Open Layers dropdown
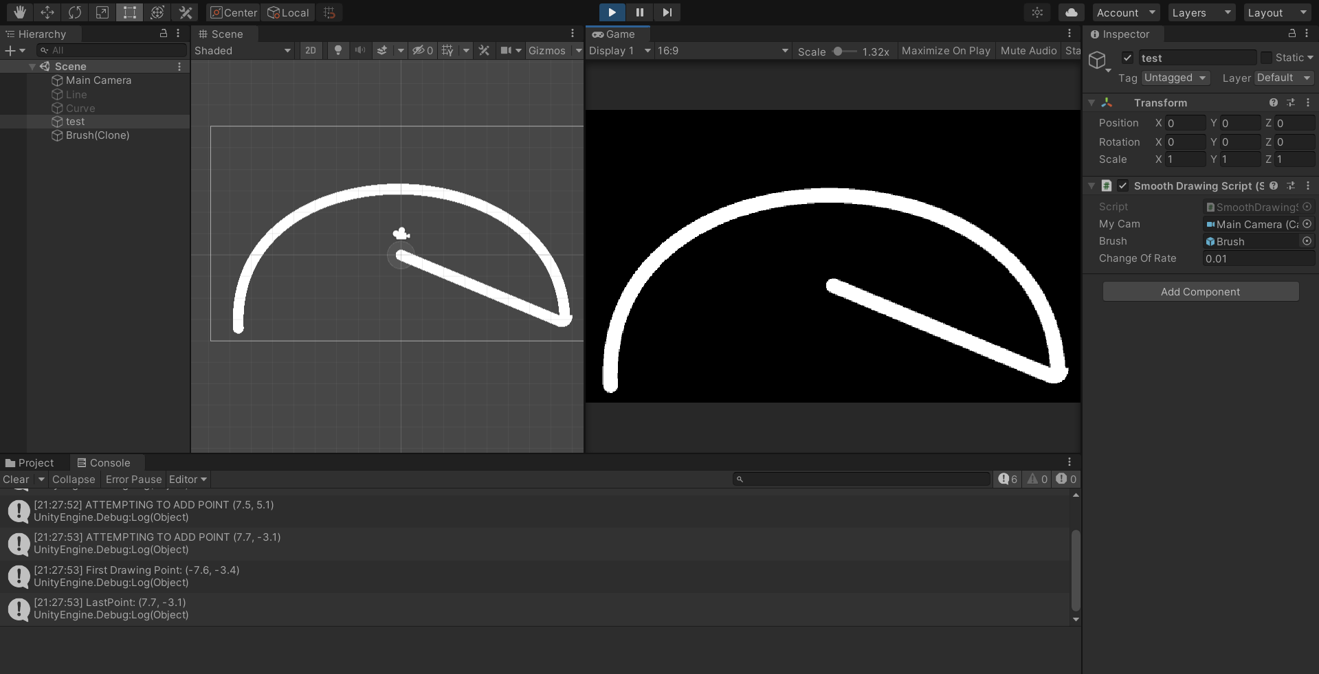The image size is (1319, 674). 1201,12
